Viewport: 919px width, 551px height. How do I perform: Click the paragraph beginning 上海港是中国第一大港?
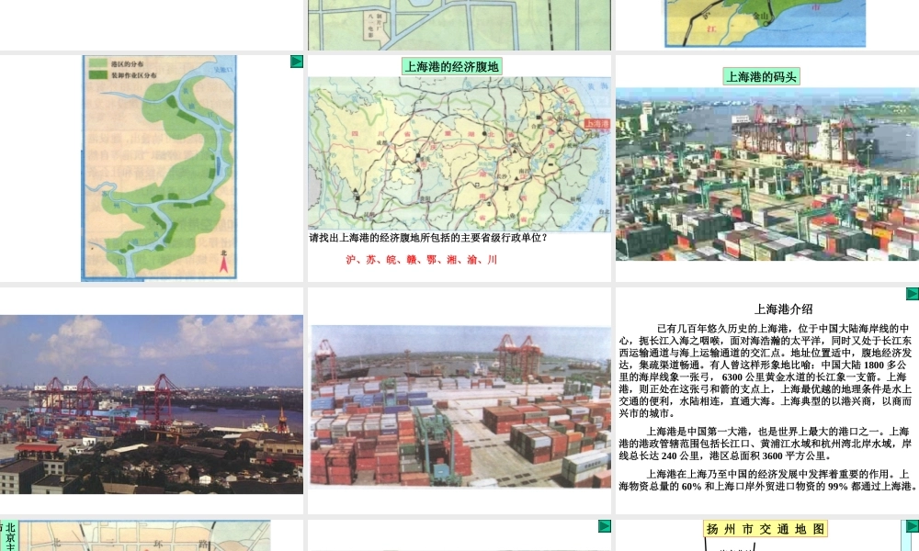(x=765, y=444)
